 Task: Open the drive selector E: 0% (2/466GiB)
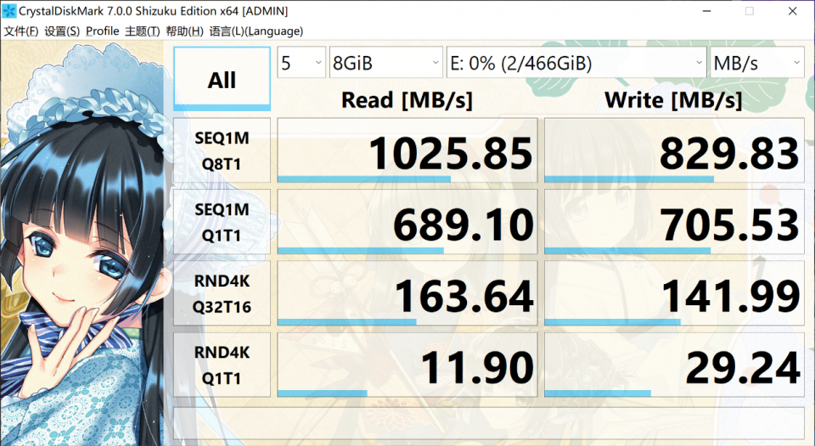coord(576,63)
